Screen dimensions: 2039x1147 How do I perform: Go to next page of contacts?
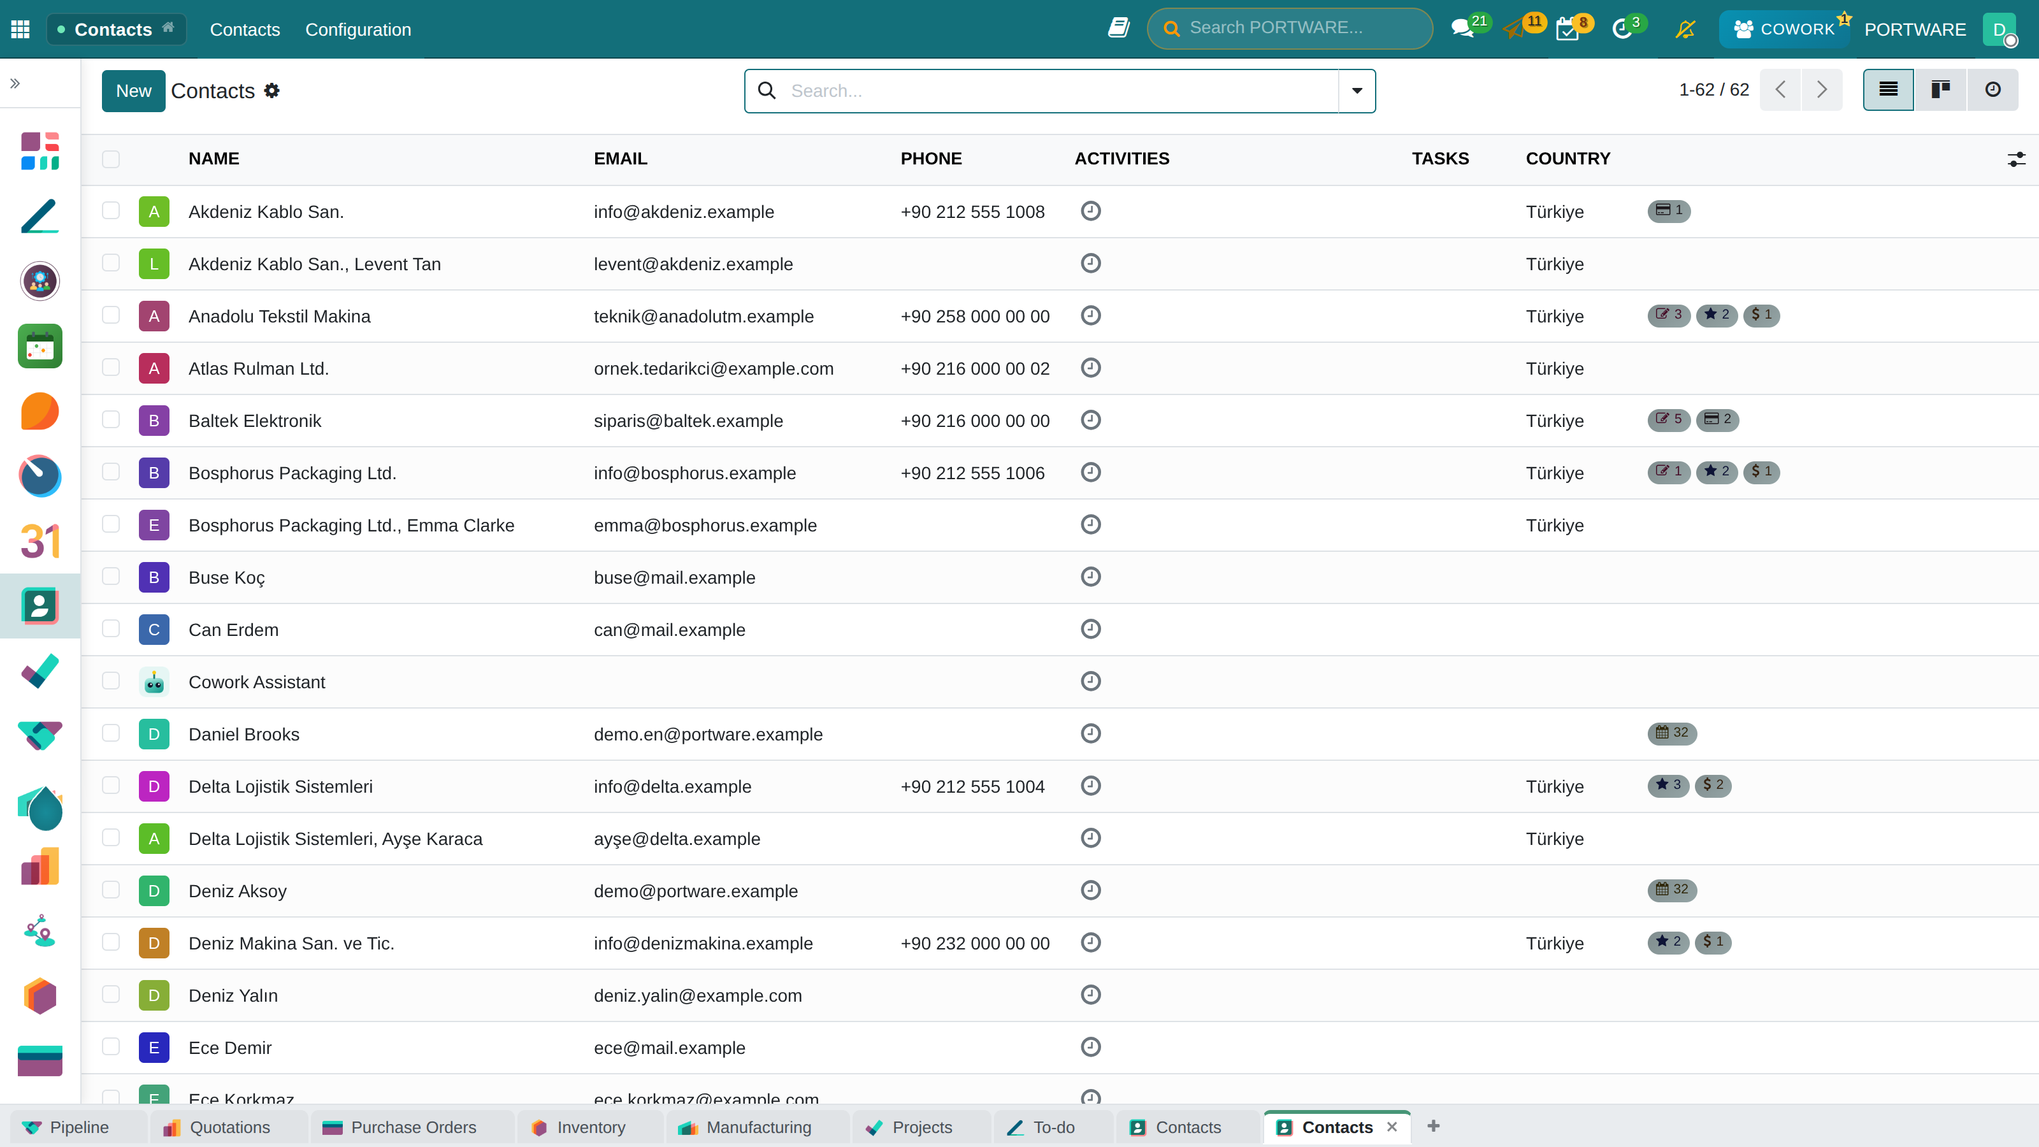click(x=1821, y=89)
